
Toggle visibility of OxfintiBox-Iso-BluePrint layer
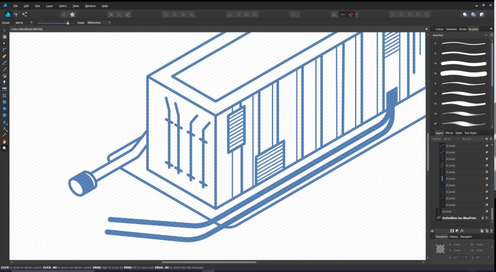click(x=487, y=218)
